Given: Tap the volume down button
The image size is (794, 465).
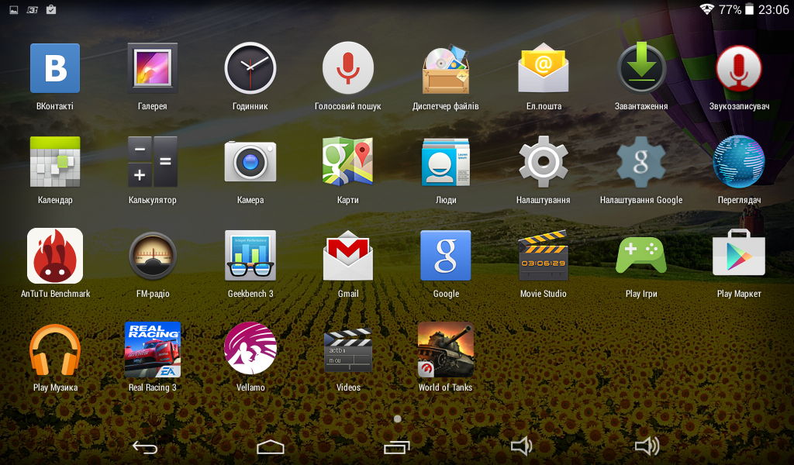Looking at the screenshot, I should click(522, 446).
